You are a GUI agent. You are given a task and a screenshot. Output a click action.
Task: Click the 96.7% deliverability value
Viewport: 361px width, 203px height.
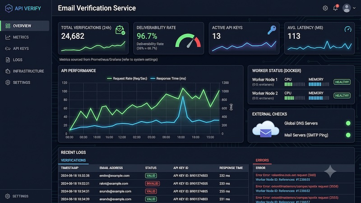147,36
